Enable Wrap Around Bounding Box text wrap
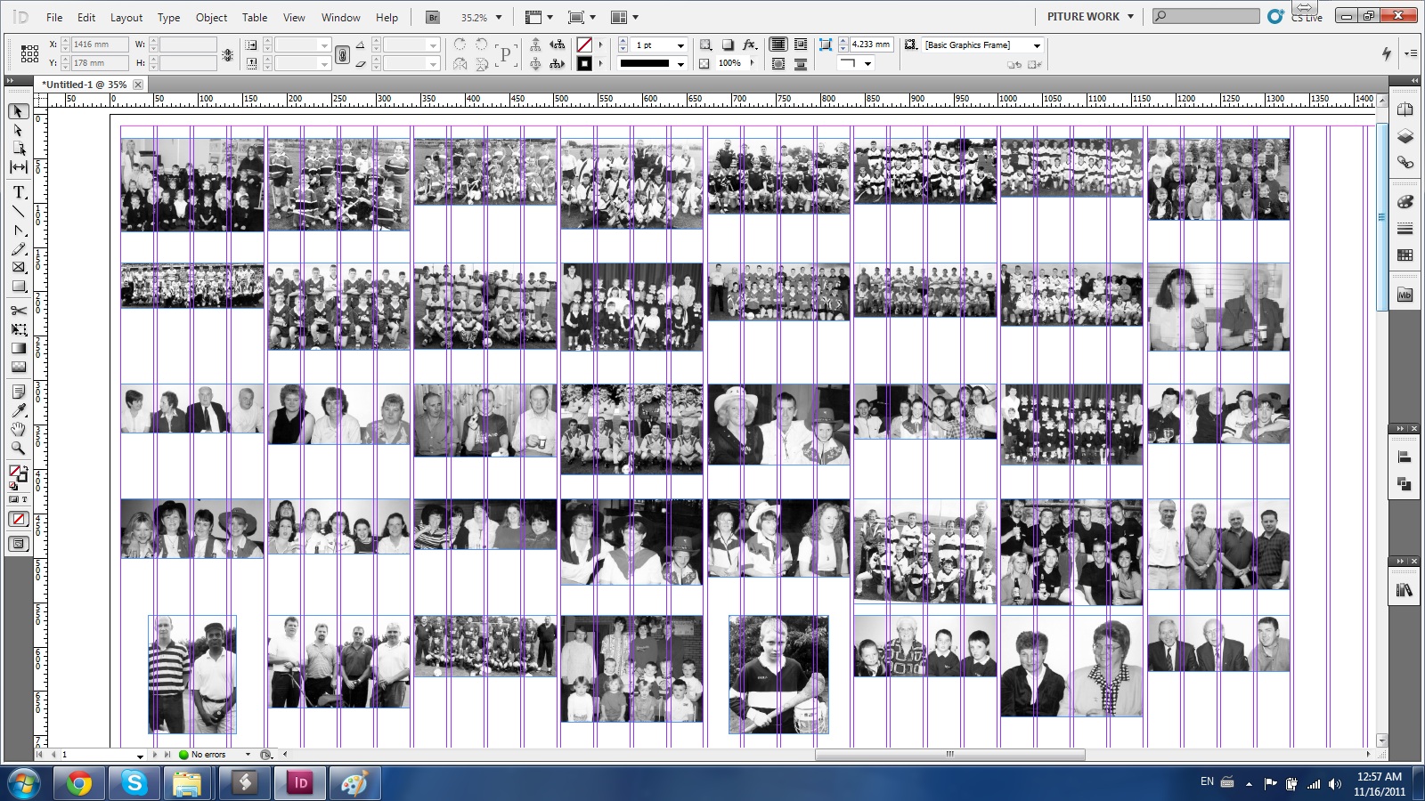Viewport: 1425px width, 801px height. 801,44
